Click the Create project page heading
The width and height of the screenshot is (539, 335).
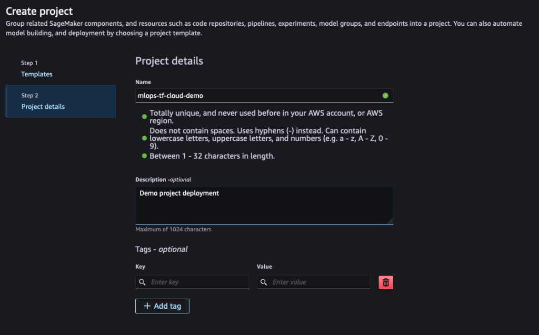(x=39, y=11)
